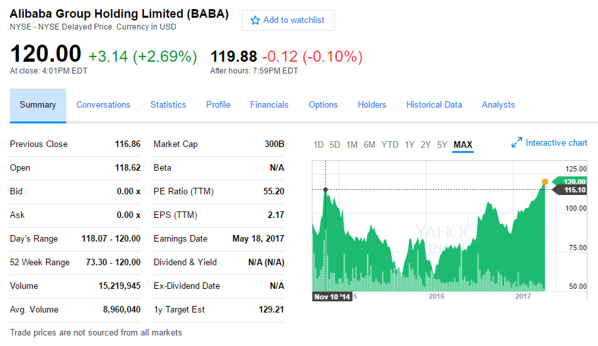Select the 1D chart range
The height and width of the screenshot is (346, 598).
tap(318, 145)
